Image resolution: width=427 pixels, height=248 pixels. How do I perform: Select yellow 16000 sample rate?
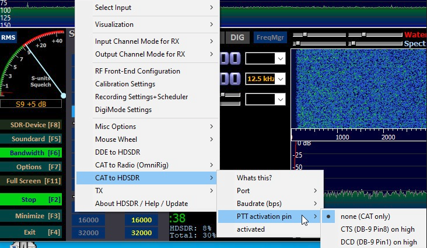tap(141, 220)
